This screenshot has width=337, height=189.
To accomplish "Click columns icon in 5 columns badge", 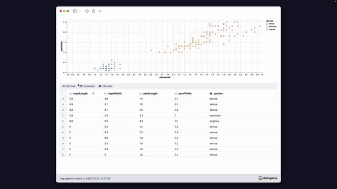I will [x=81, y=86].
